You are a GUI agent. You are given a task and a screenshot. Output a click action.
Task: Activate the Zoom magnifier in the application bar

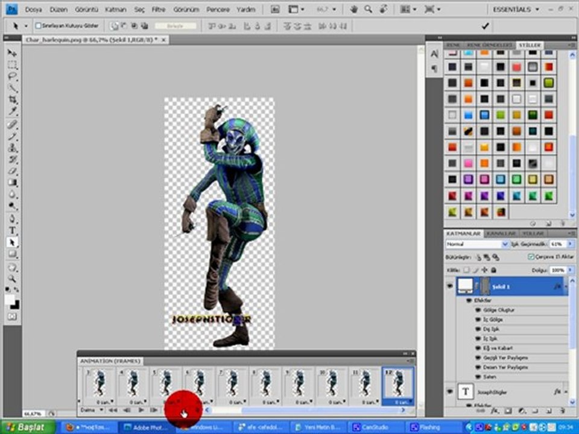click(368, 9)
